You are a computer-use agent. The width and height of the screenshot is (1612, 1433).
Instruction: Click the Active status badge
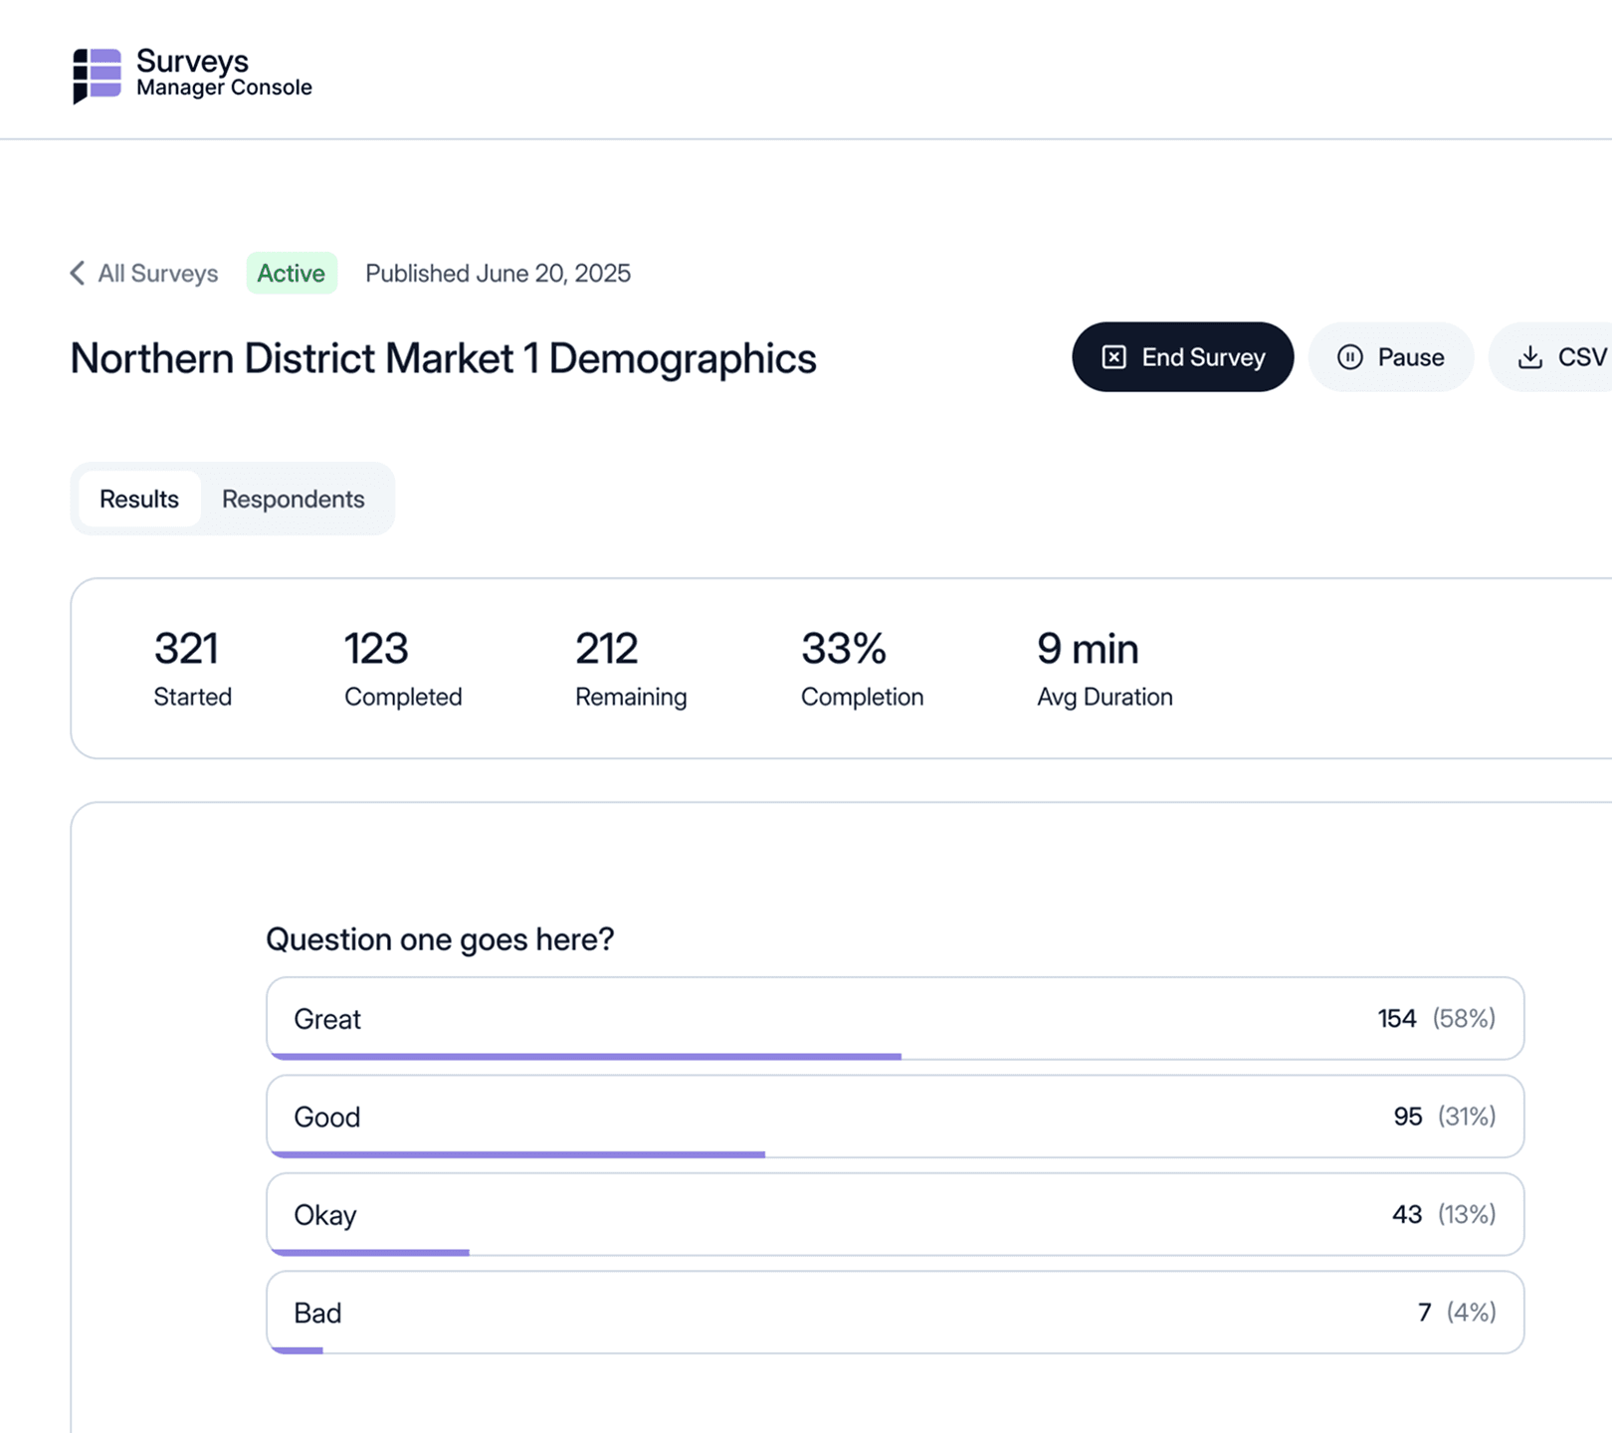point(291,274)
